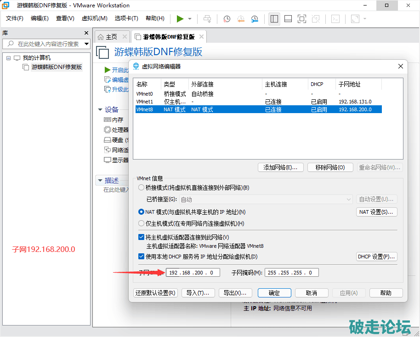Take a snapshot of this virtual machine
This screenshot has width=420, height=337.
(227, 19)
